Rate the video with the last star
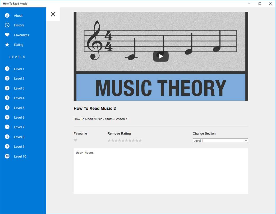276x214 pixels. (140, 140)
